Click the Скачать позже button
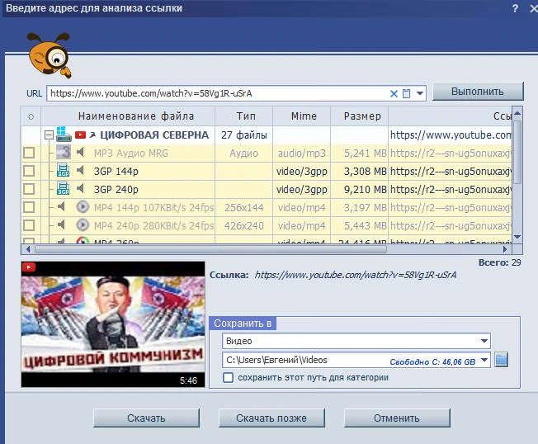This screenshot has width=538, height=444. [x=271, y=418]
